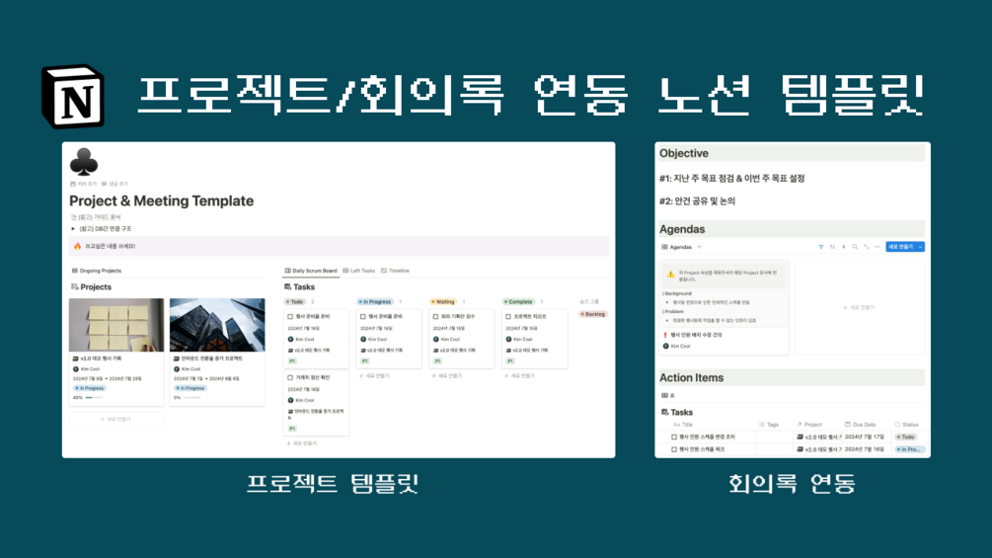The height and width of the screenshot is (558, 992).
Task: Expand the (참고) DB간 연결 구조 toggle
Action: (73, 229)
